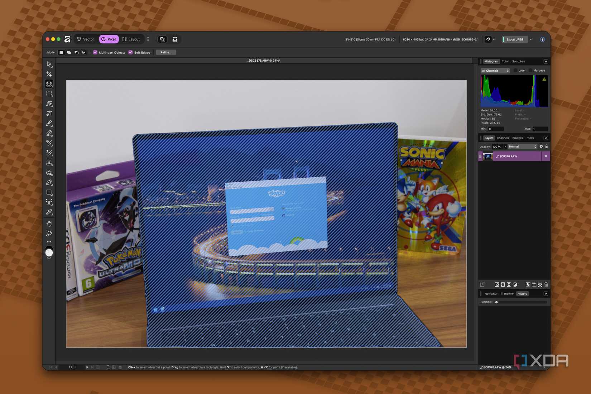Hide the _DSC8378.ARW layer eye icon
The height and width of the screenshot is (394, 591).
pyautogui.click(x=546, y=156)
